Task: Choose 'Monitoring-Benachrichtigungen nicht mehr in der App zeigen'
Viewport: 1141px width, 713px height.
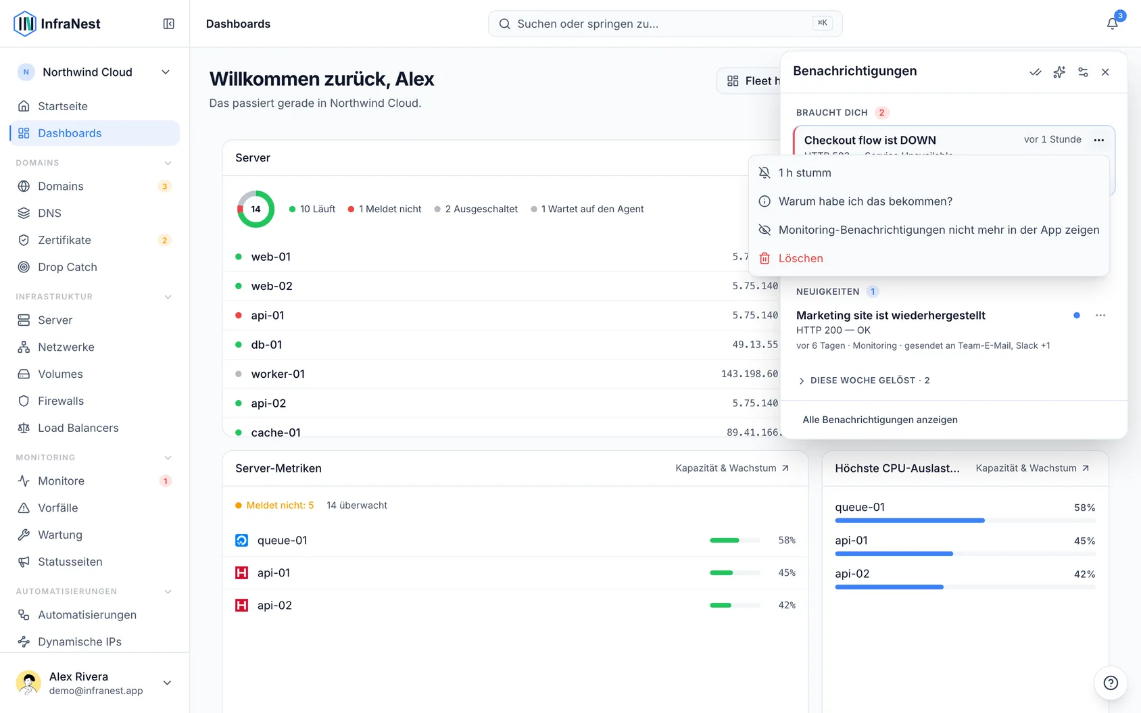Action: point(929,230)
